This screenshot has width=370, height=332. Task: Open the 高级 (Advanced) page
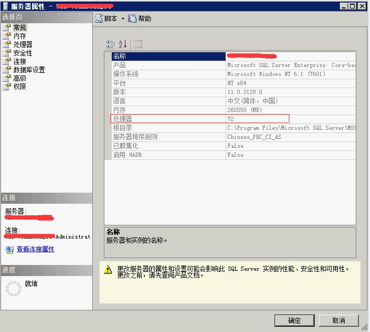point(20,78)
